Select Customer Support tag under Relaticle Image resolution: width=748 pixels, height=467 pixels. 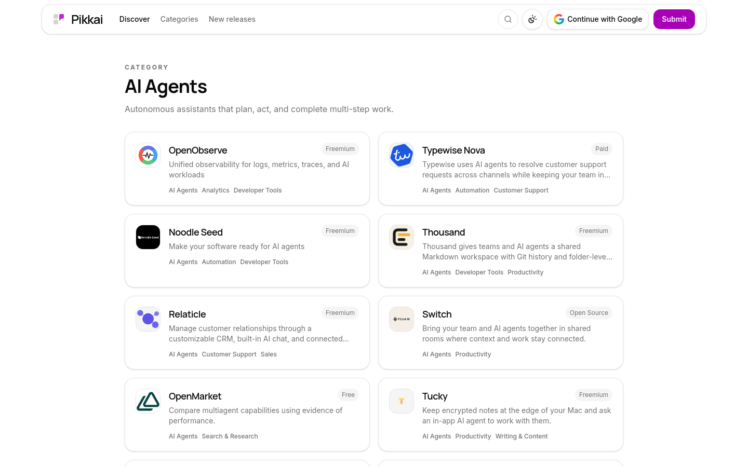[229, 354]
